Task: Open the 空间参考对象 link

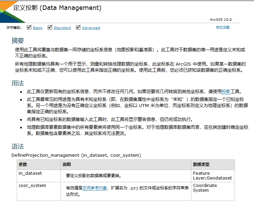Action: 95,188
